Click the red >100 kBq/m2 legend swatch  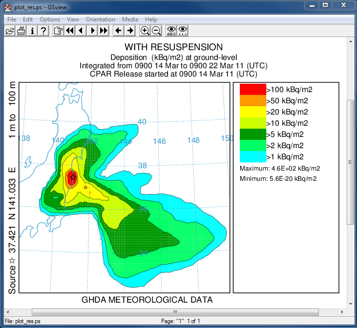(252, 89)
